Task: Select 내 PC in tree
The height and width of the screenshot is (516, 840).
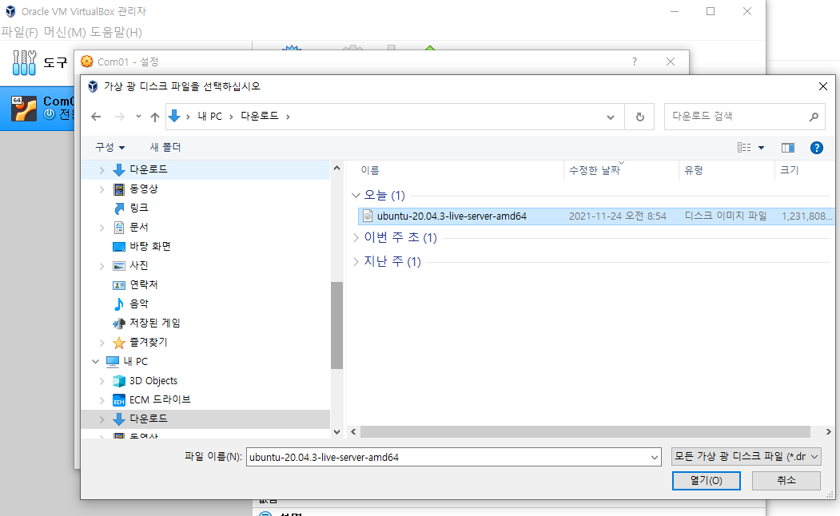Action: 136,362
